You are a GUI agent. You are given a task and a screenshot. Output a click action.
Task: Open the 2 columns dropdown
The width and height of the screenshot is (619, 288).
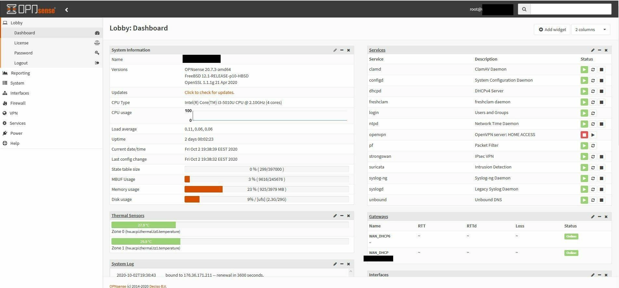(590, 29)
